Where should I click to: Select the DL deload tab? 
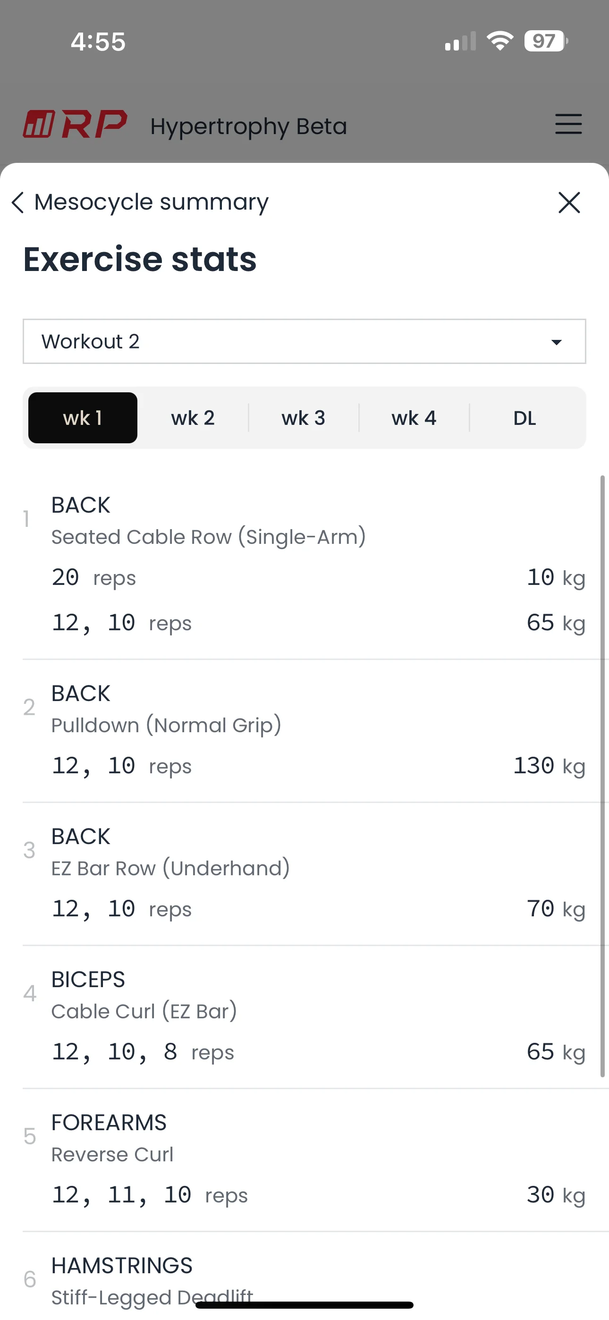[x=524, y=418]
